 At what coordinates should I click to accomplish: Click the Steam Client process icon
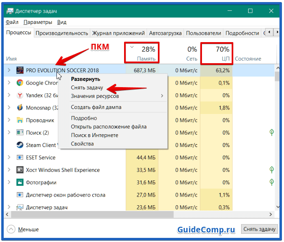coord(20,145)
